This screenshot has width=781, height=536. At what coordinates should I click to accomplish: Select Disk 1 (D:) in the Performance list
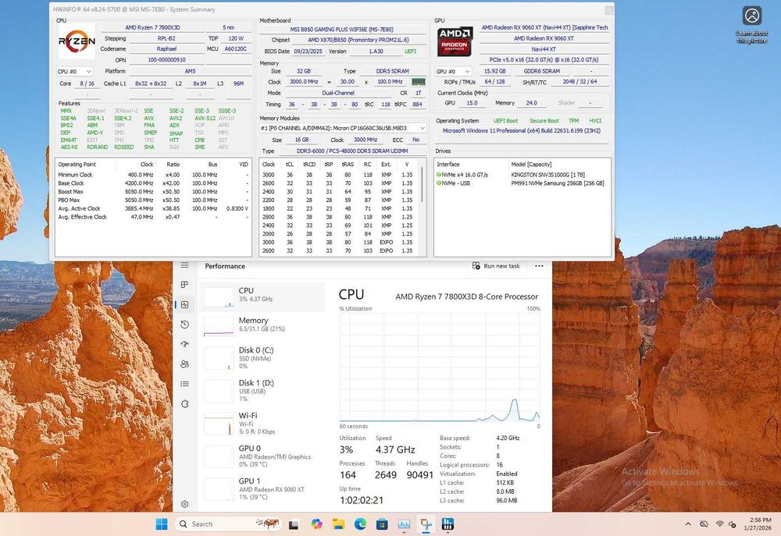pos(262,390)
